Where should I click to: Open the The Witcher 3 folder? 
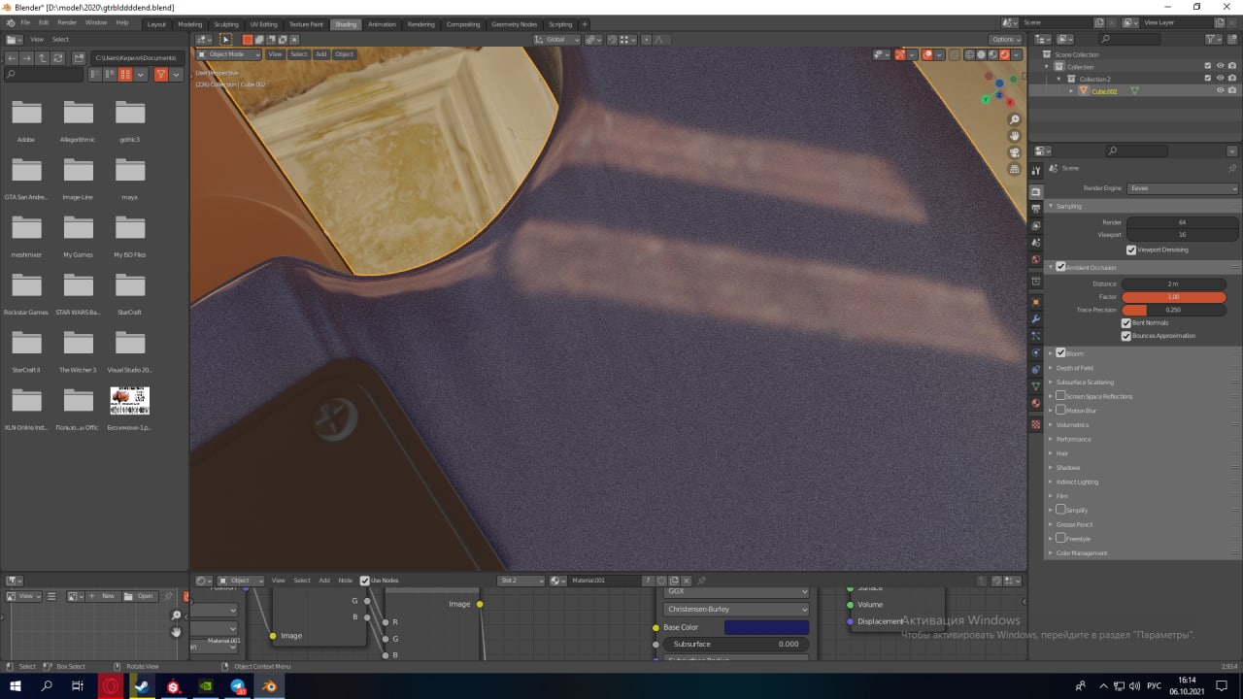click(78, 350)
